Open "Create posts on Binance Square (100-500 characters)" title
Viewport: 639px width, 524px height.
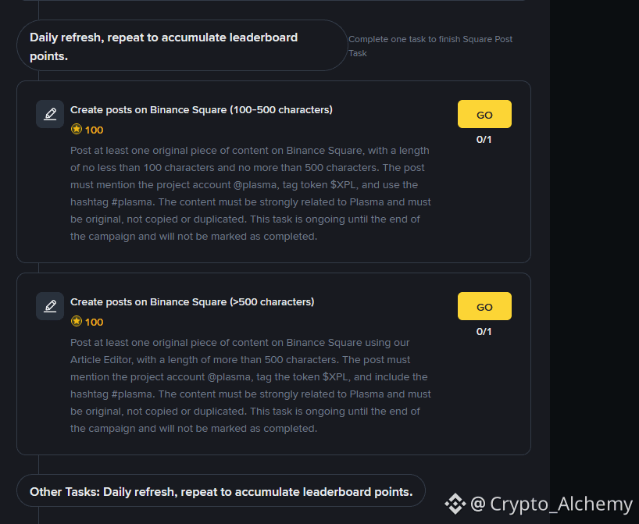pos(202,110)
